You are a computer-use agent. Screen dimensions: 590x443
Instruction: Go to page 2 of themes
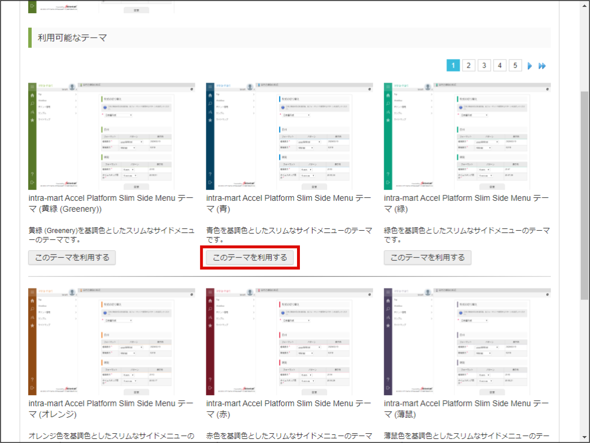(x=468, y=66)
